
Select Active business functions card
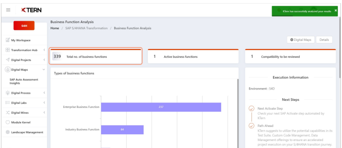coord(193,56)
